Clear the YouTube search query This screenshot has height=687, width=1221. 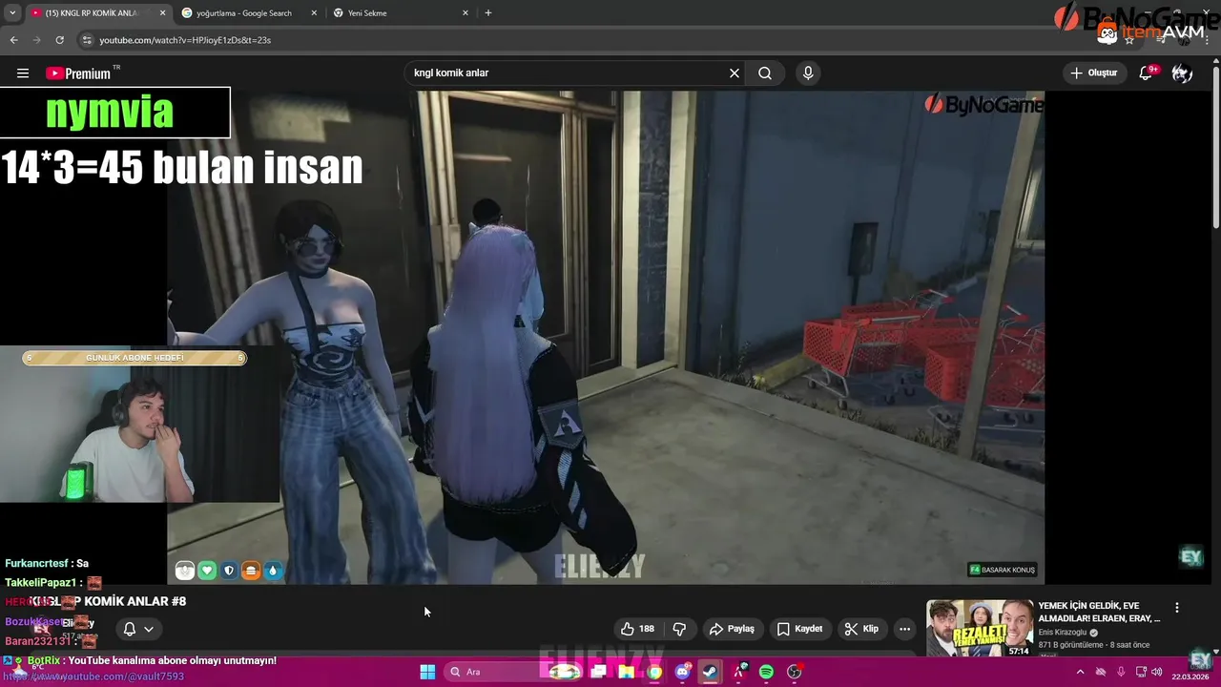click(735, 73)
